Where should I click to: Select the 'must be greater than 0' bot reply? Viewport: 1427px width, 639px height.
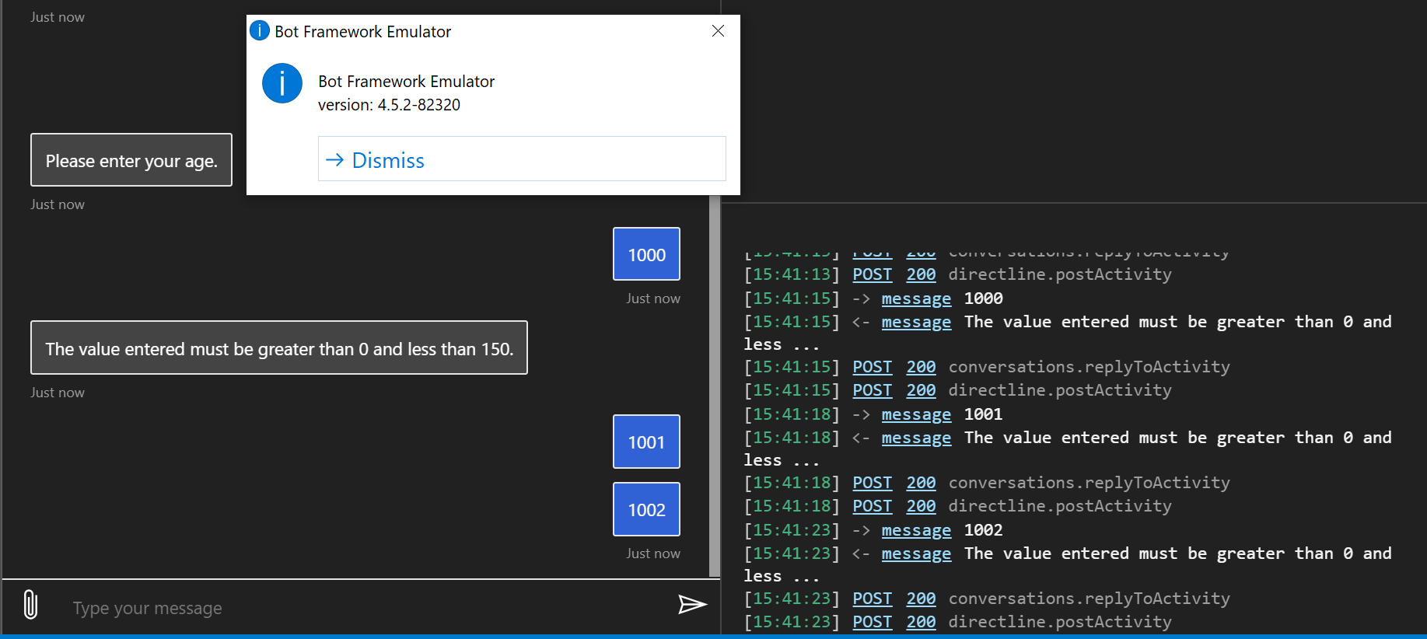click(279, 348)
